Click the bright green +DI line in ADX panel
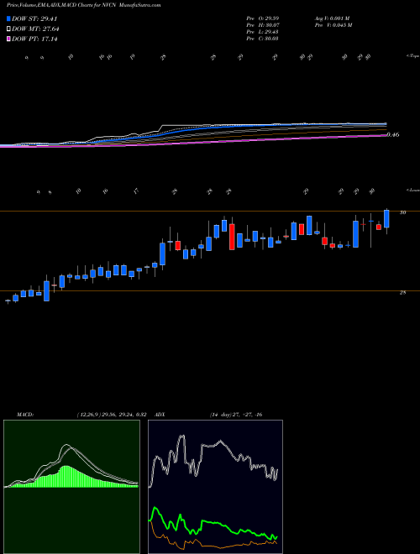 click(213, 522)
